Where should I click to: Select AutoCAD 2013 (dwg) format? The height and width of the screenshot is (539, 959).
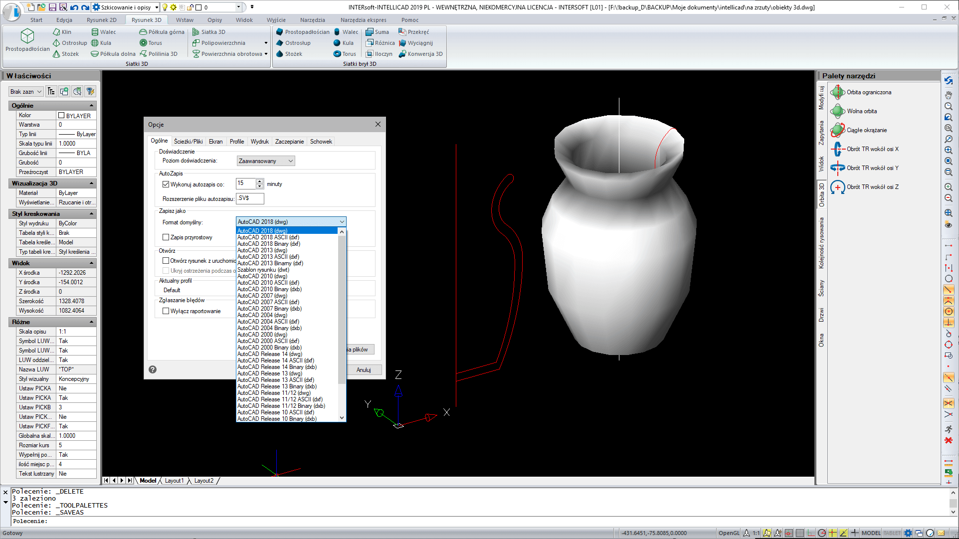(x=262, y=250)
